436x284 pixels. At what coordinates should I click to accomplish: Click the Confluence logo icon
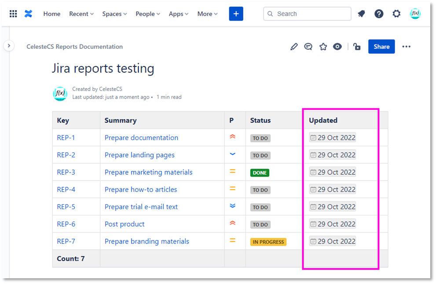click(28, 14)
